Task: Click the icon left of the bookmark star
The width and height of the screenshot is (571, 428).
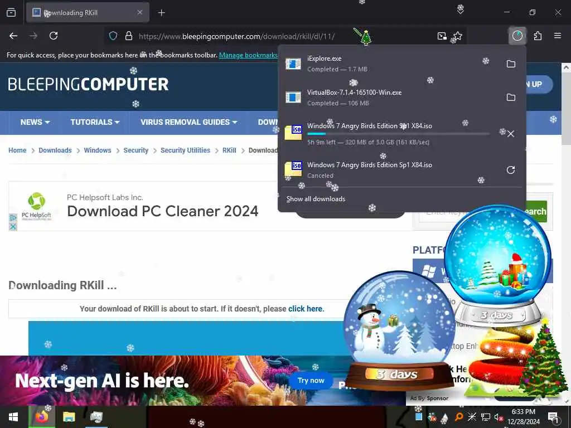Action: (442, 36)
